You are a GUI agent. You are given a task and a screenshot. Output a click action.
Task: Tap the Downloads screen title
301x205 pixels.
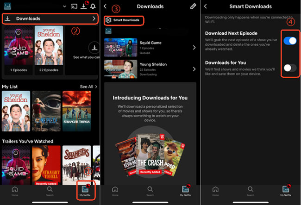[150, 6]
